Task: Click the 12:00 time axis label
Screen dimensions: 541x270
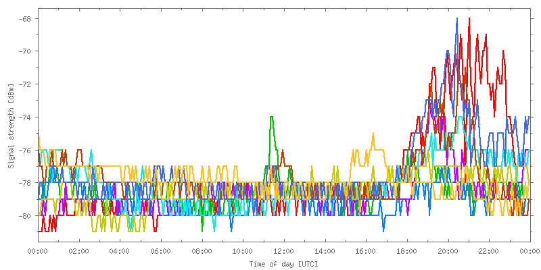Action: click(x=283, y=251)
